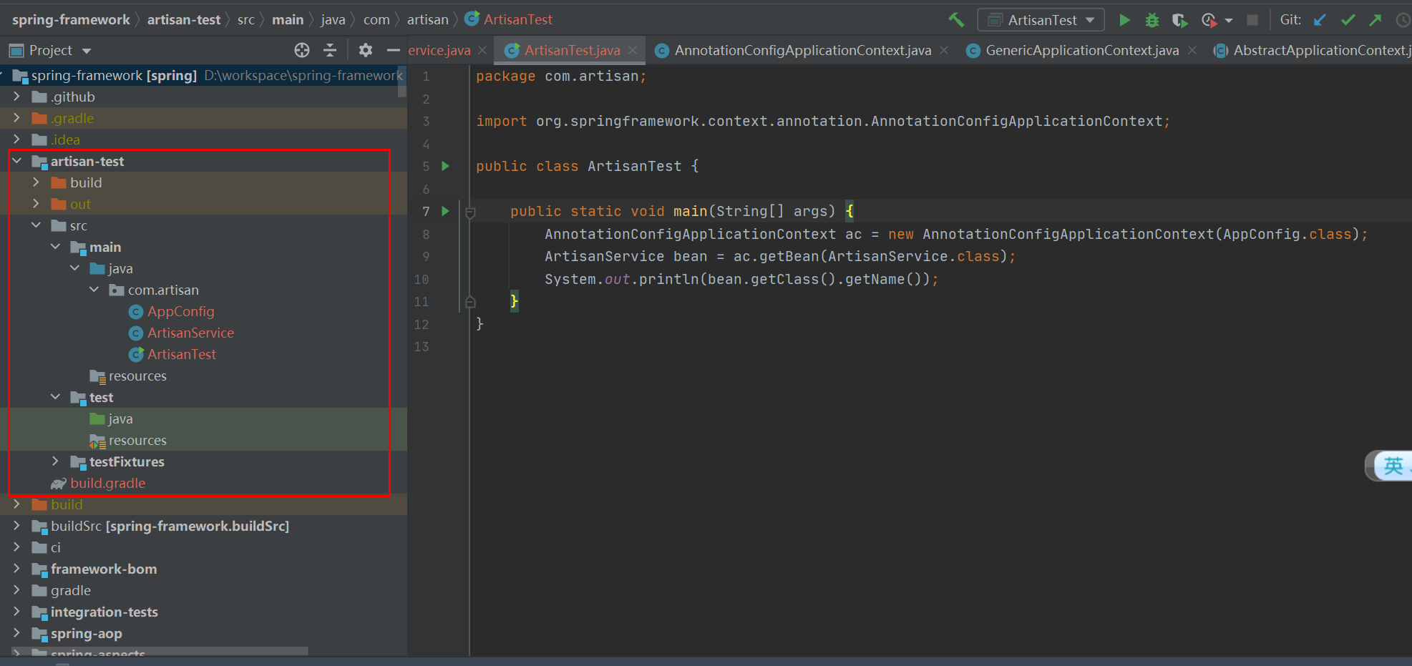Open ArtisanTest run configuration dropdown
This screenshot has height=666, width=1412.
(1041, 20)
